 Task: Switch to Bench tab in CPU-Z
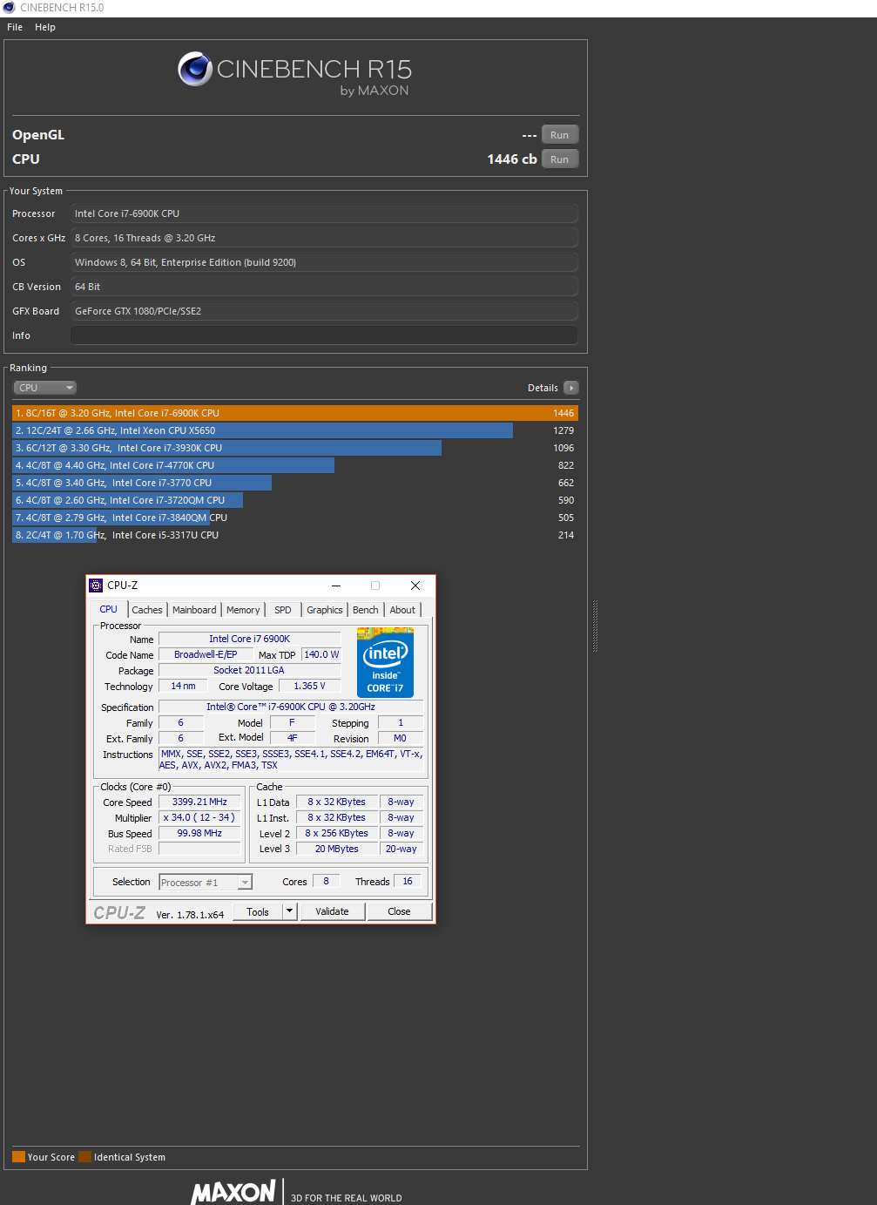click(366, 610)
